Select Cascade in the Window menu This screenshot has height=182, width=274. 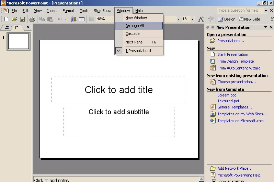(x=133, y=34)
